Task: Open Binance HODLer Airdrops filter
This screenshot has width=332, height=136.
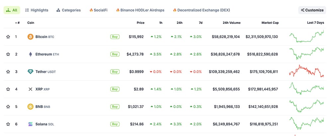Action: [140, 10]
